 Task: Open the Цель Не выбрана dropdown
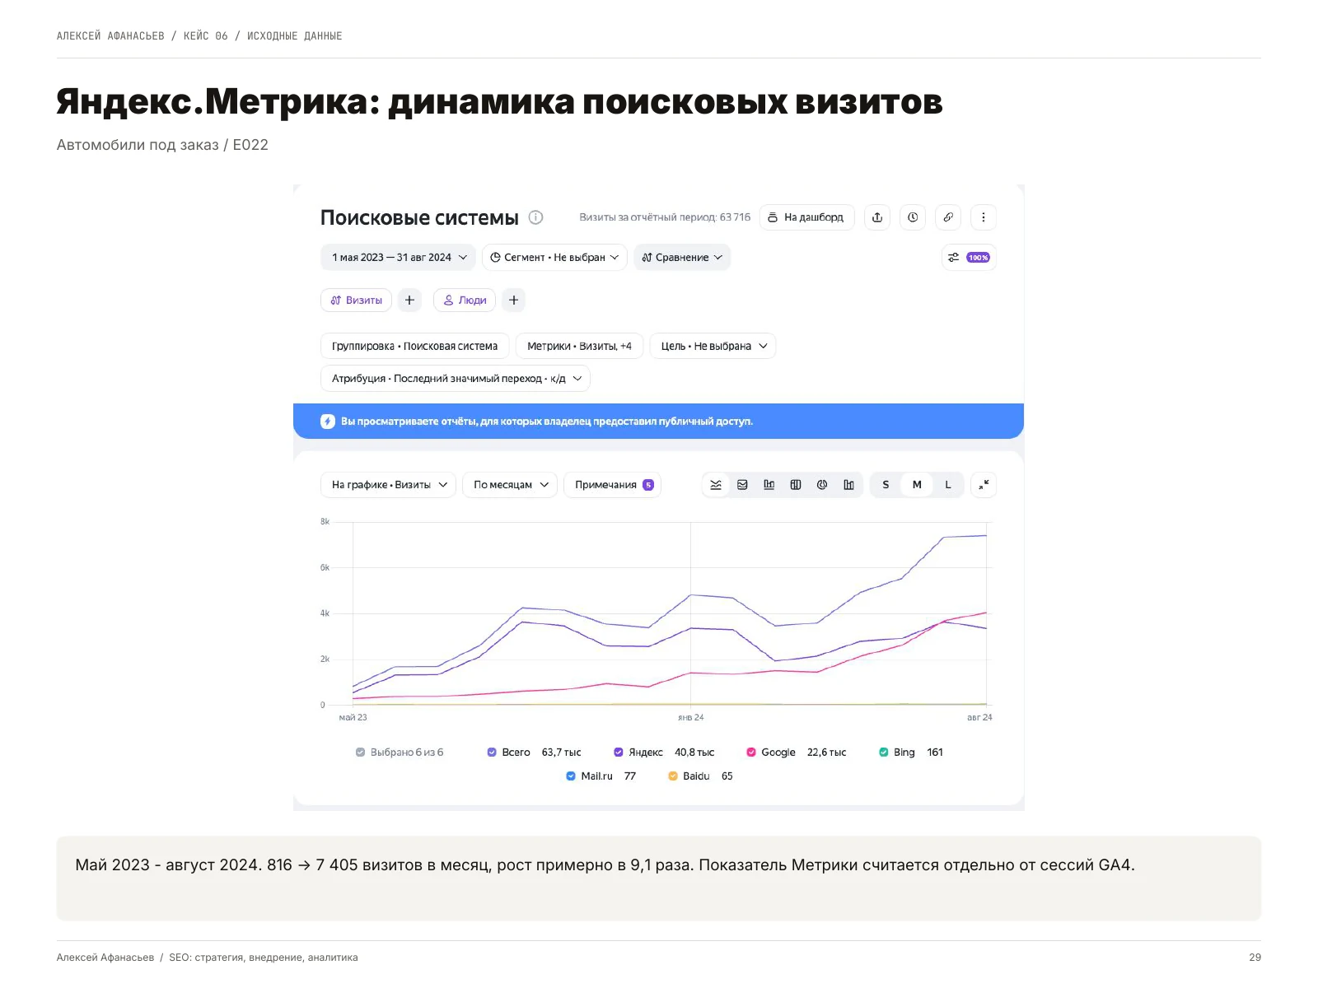(713, 347)
